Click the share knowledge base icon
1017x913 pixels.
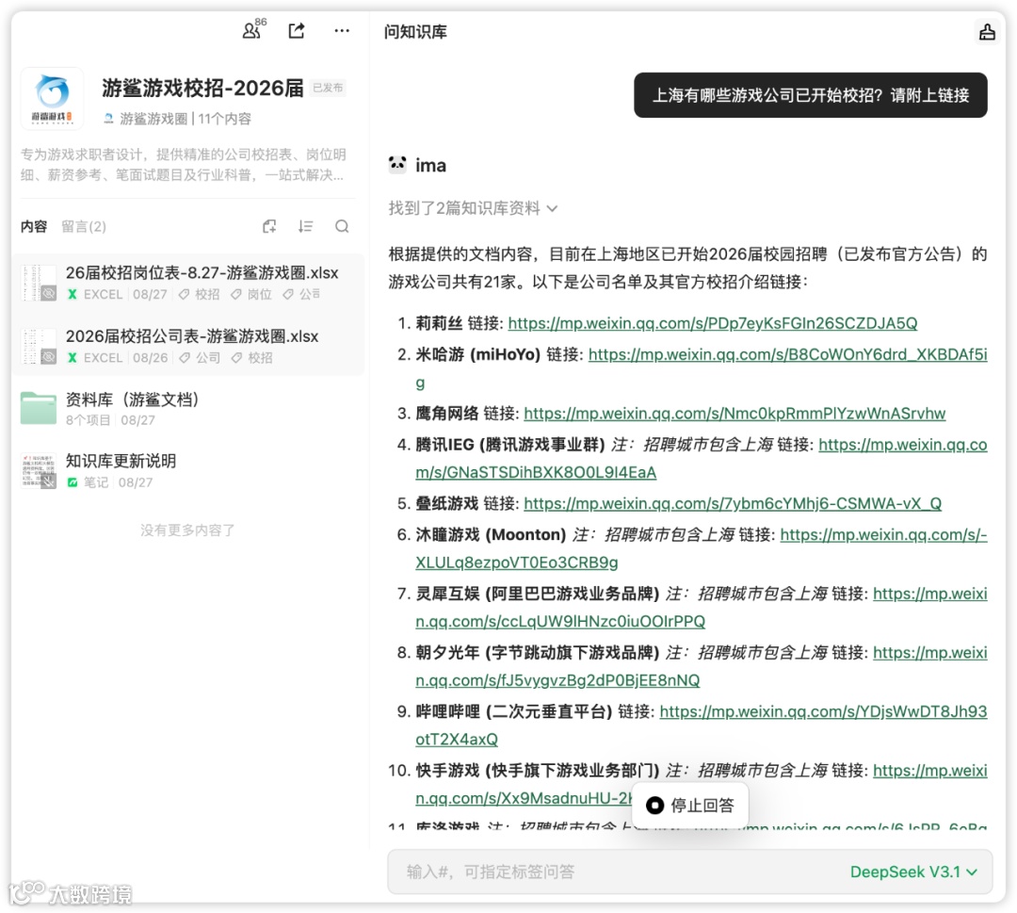(297, 30)
